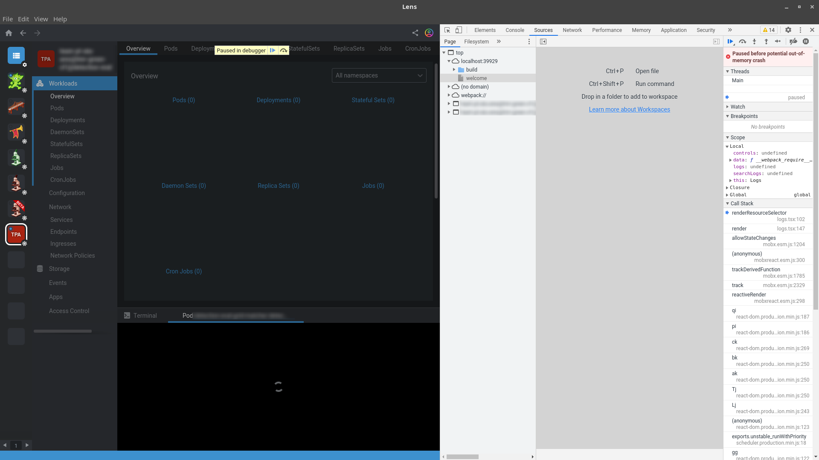Click the 14 warnings counter
This screenshot has width=819, height=460.
point(769,30)
